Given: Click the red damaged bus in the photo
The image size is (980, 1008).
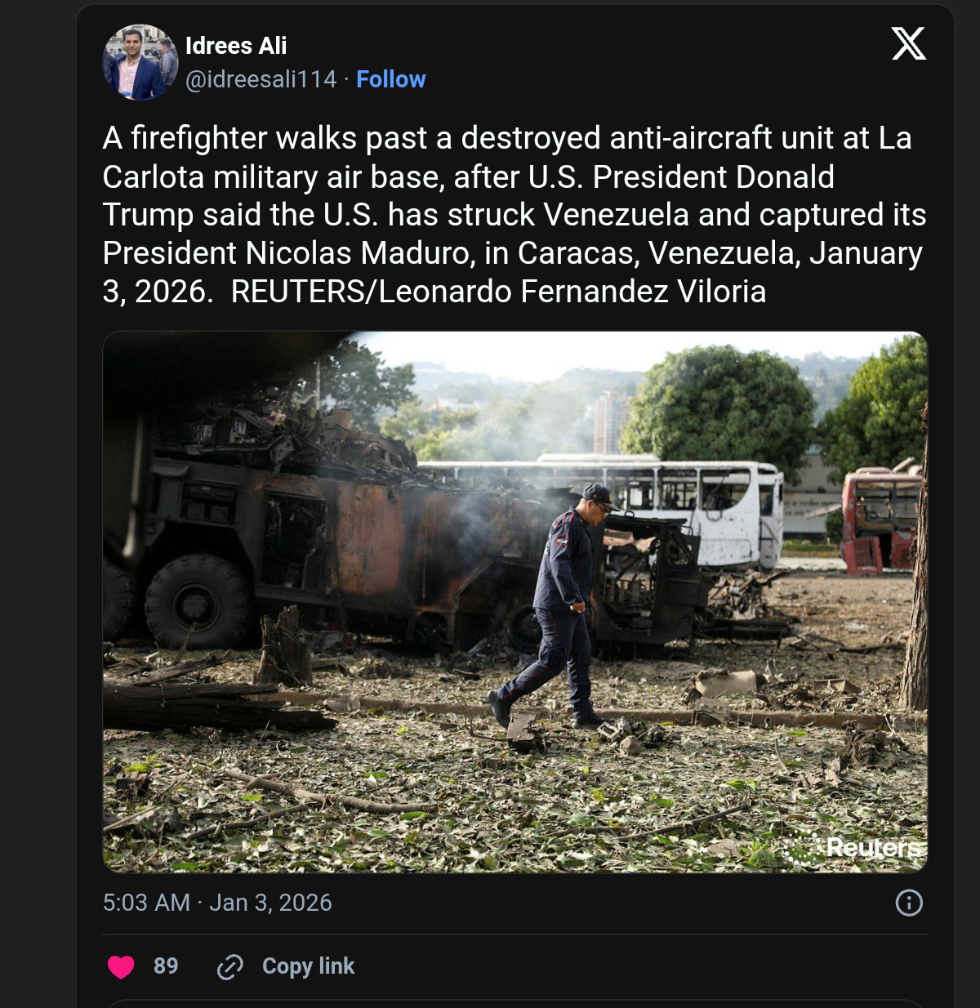Looking at the screenshot, I should (881, 520).
